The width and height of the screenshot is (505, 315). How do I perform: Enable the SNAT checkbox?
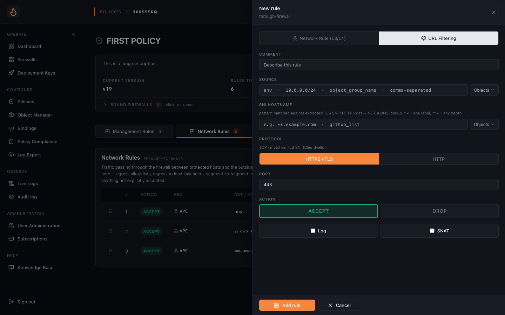pyautogui.click(x=432, y=231)
